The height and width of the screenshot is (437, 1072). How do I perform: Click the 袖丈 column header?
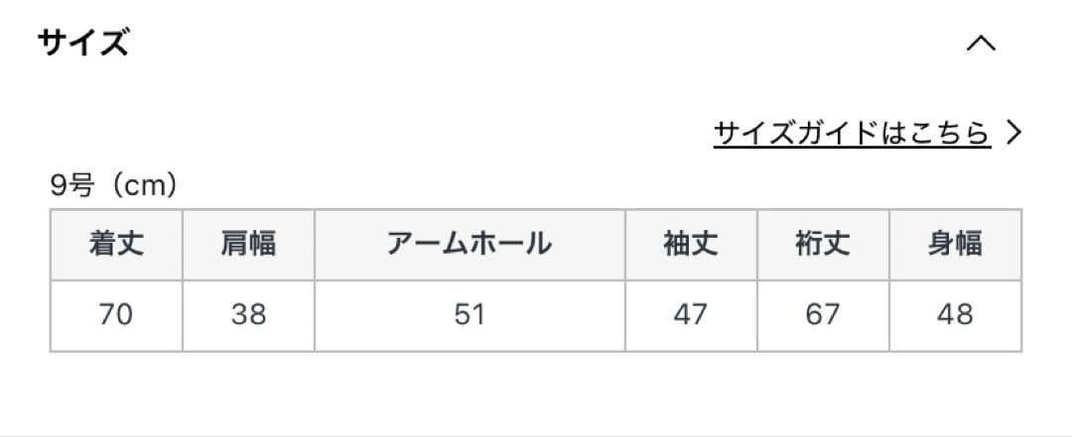pyautogui.click(x=690, y=245)
